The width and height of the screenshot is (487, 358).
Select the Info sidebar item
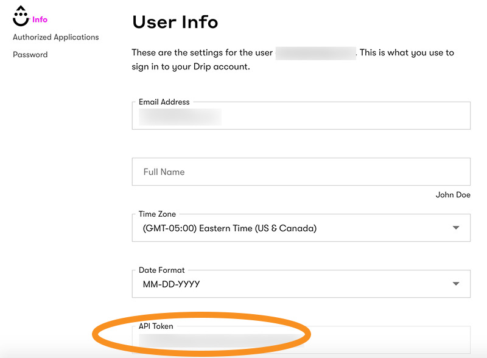[40, 19]
